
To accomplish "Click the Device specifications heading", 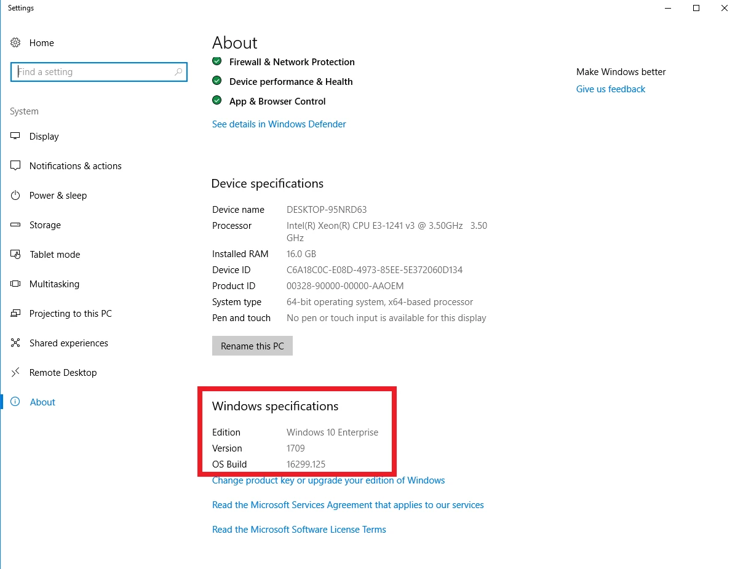I will (267, 184).
